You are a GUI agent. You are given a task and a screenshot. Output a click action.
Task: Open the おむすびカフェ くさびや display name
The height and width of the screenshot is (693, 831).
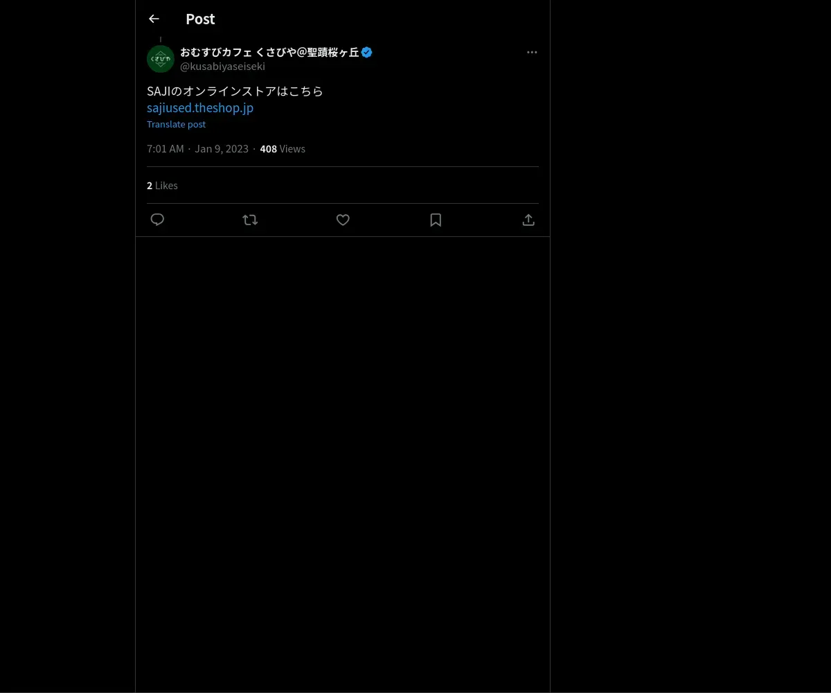[x=269, y=52]
